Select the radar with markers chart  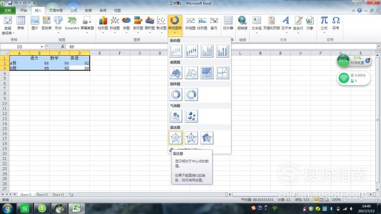click(x=191, y=138)
